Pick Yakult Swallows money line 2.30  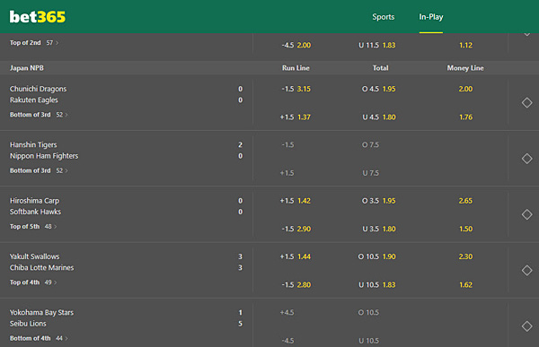click(465, 256)
